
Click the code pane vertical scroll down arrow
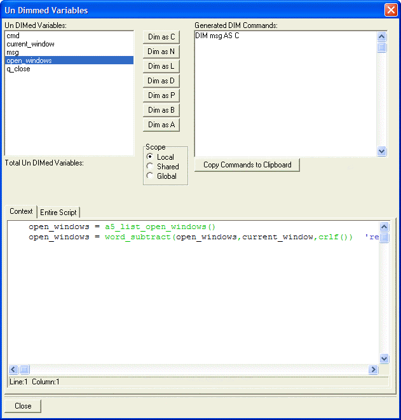[x=384, y=358]
